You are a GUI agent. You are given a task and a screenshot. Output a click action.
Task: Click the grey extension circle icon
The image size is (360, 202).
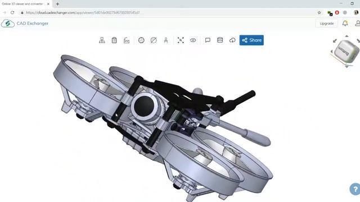(345, 12)
